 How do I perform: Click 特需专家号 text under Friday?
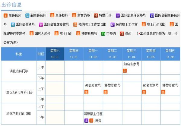(x=170, y=85)
